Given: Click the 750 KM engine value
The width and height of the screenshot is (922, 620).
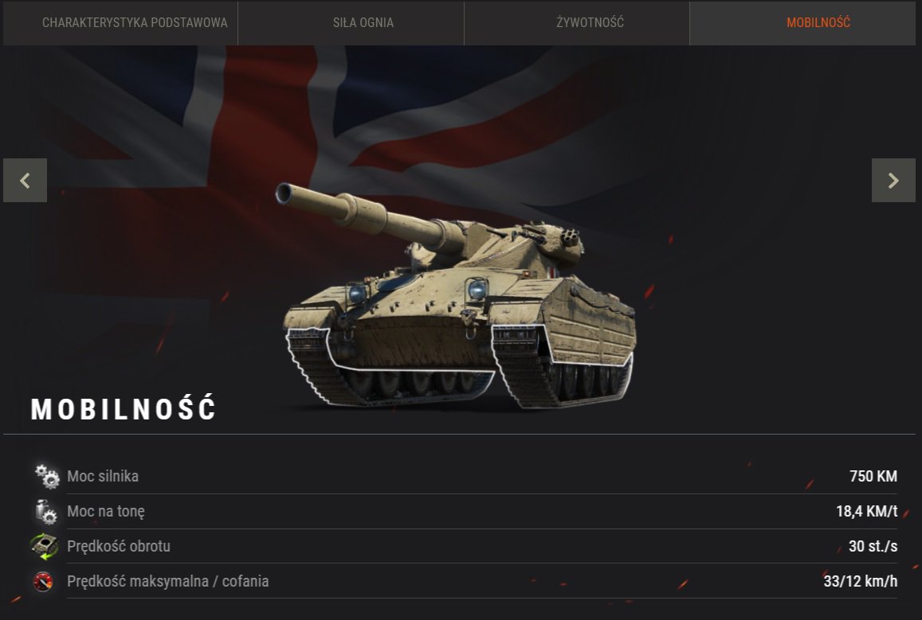Looking at the screenshot, I should (873, 476).
